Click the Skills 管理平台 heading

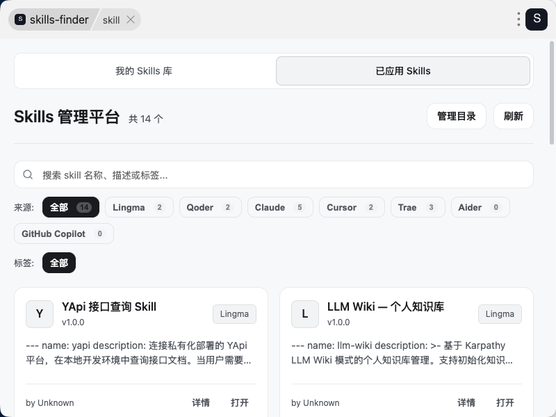67,117
